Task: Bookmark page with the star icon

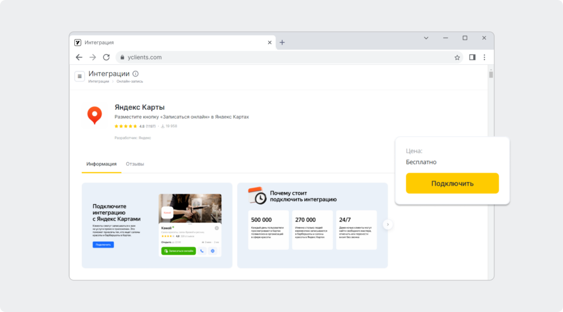Action: [x=457, y=58]
